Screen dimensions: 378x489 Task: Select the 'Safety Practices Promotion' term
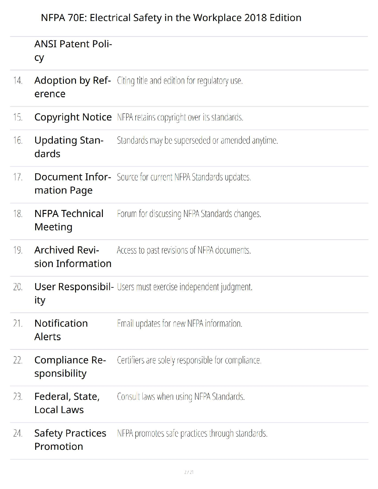click(x=70, y=440)
